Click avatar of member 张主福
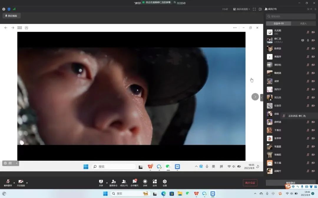 (269, 163)
